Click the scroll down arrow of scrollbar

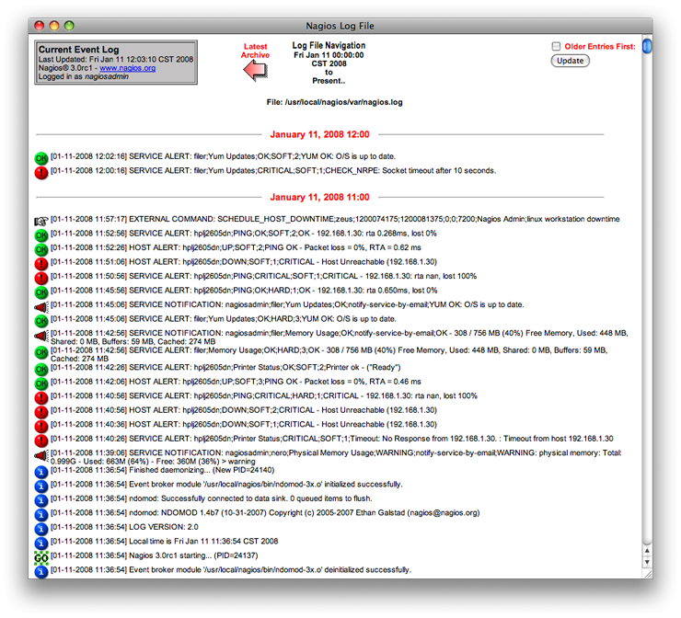point(647,560)
